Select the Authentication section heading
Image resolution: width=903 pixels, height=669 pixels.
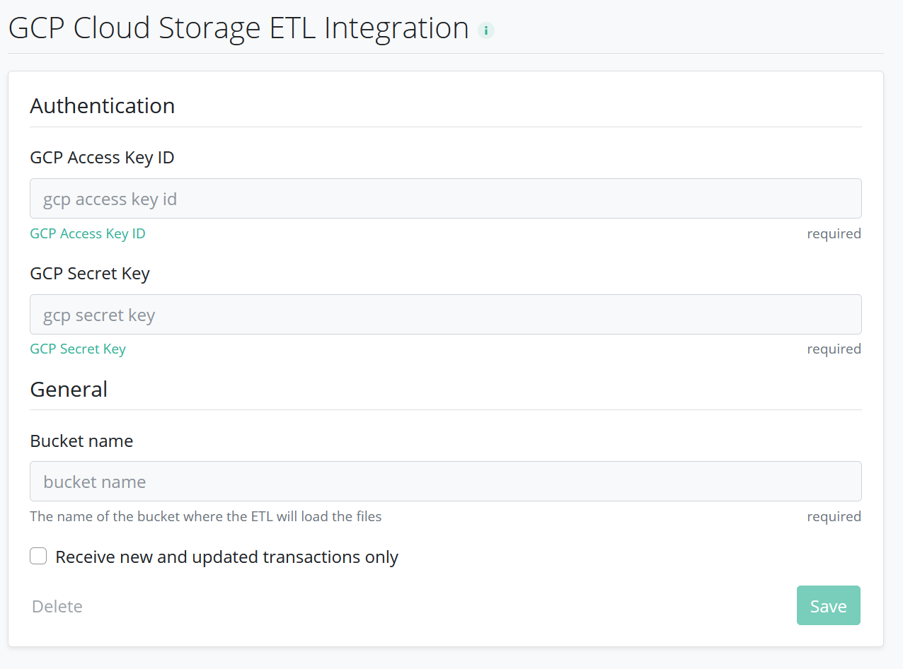coord(103,106)
